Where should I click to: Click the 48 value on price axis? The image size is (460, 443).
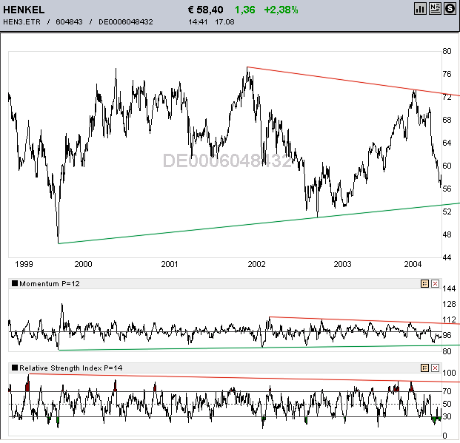447,234
